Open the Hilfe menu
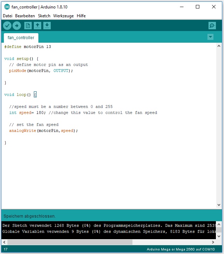The width and height of the screenshot is (224, 254). pos(81,16)
